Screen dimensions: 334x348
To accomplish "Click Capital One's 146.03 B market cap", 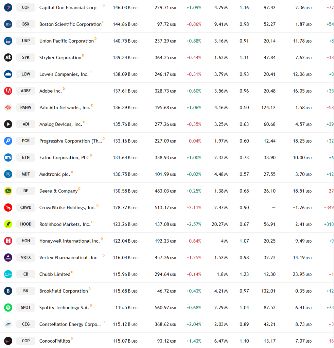I will tap(125, 7).
